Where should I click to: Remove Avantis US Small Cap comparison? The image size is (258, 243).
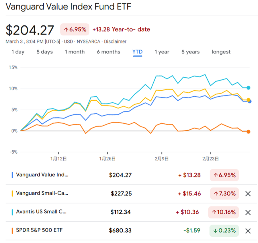point(248,213)
